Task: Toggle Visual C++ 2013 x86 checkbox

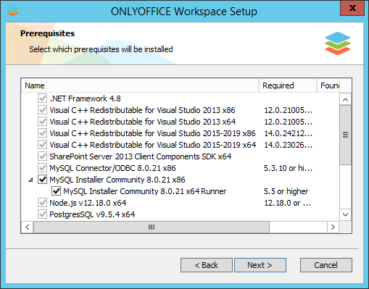Action: pos(42,110)
